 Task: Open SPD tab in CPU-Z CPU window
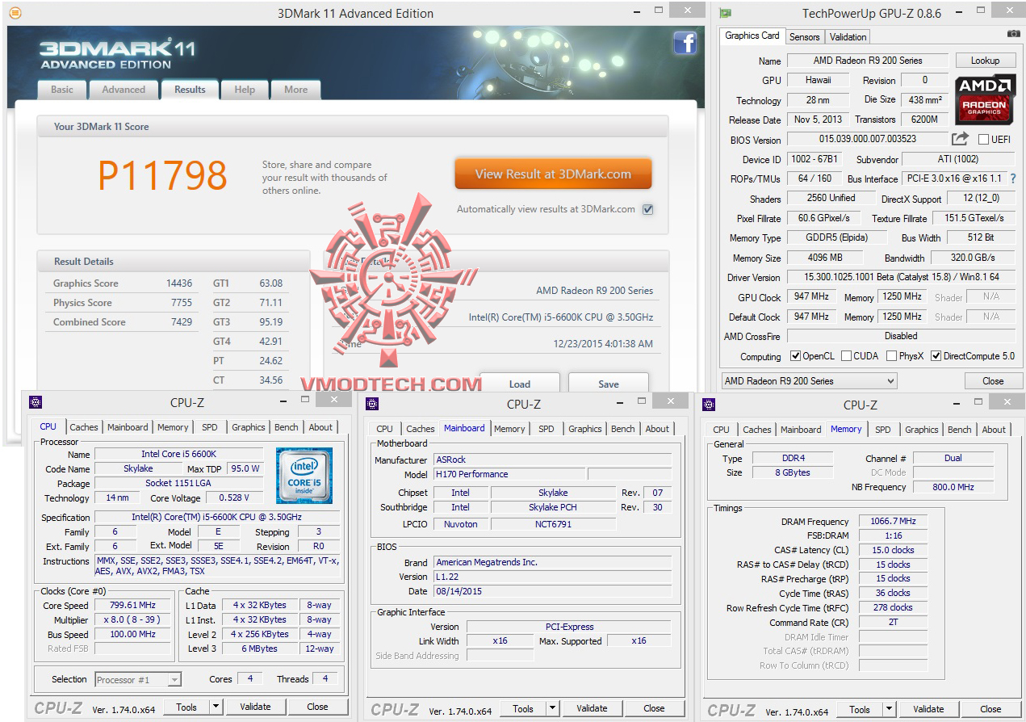209,427
